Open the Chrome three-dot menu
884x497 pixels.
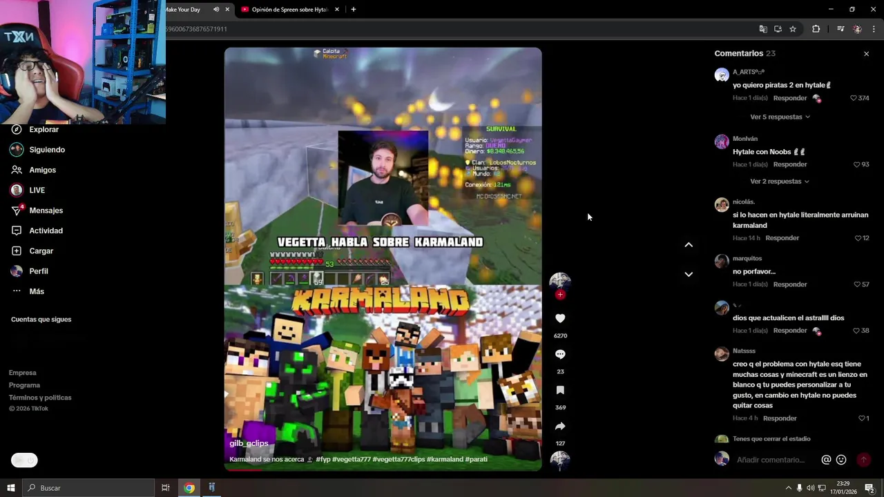tap(874, 29)
